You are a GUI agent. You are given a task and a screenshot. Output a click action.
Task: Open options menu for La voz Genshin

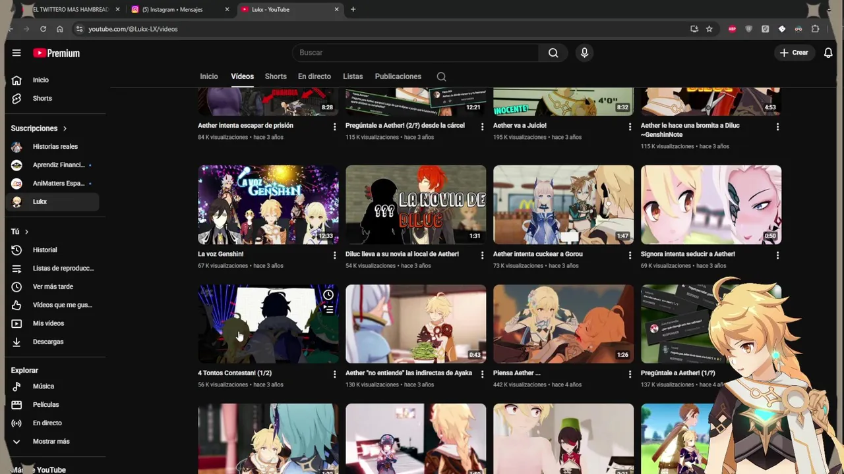334,255
